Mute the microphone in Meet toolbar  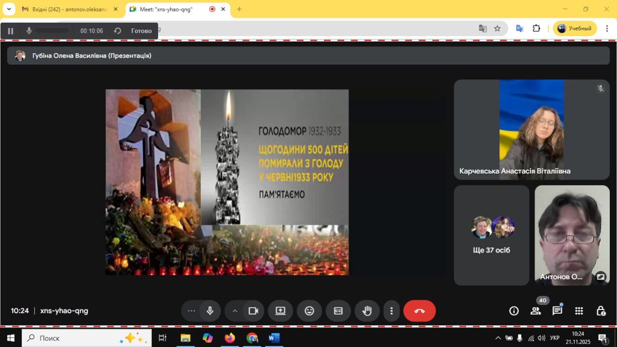(x=210, y=311)
